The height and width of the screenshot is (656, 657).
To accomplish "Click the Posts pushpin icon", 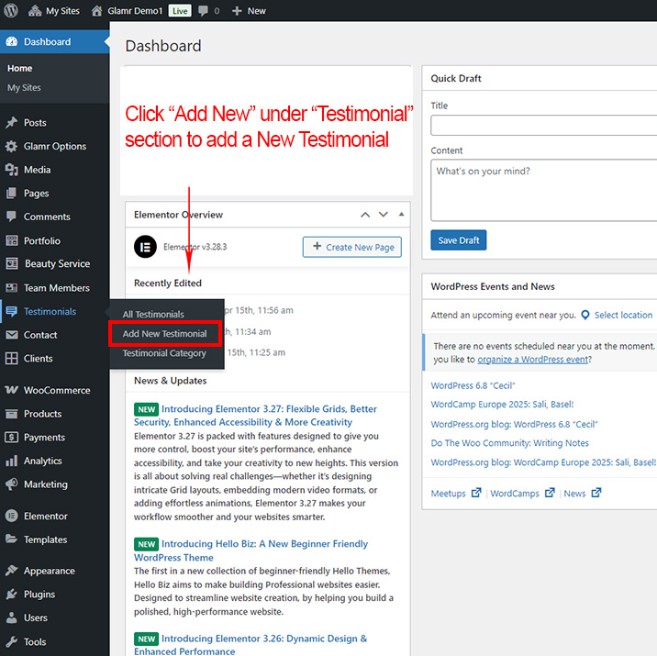I will (x=12, y=122).
